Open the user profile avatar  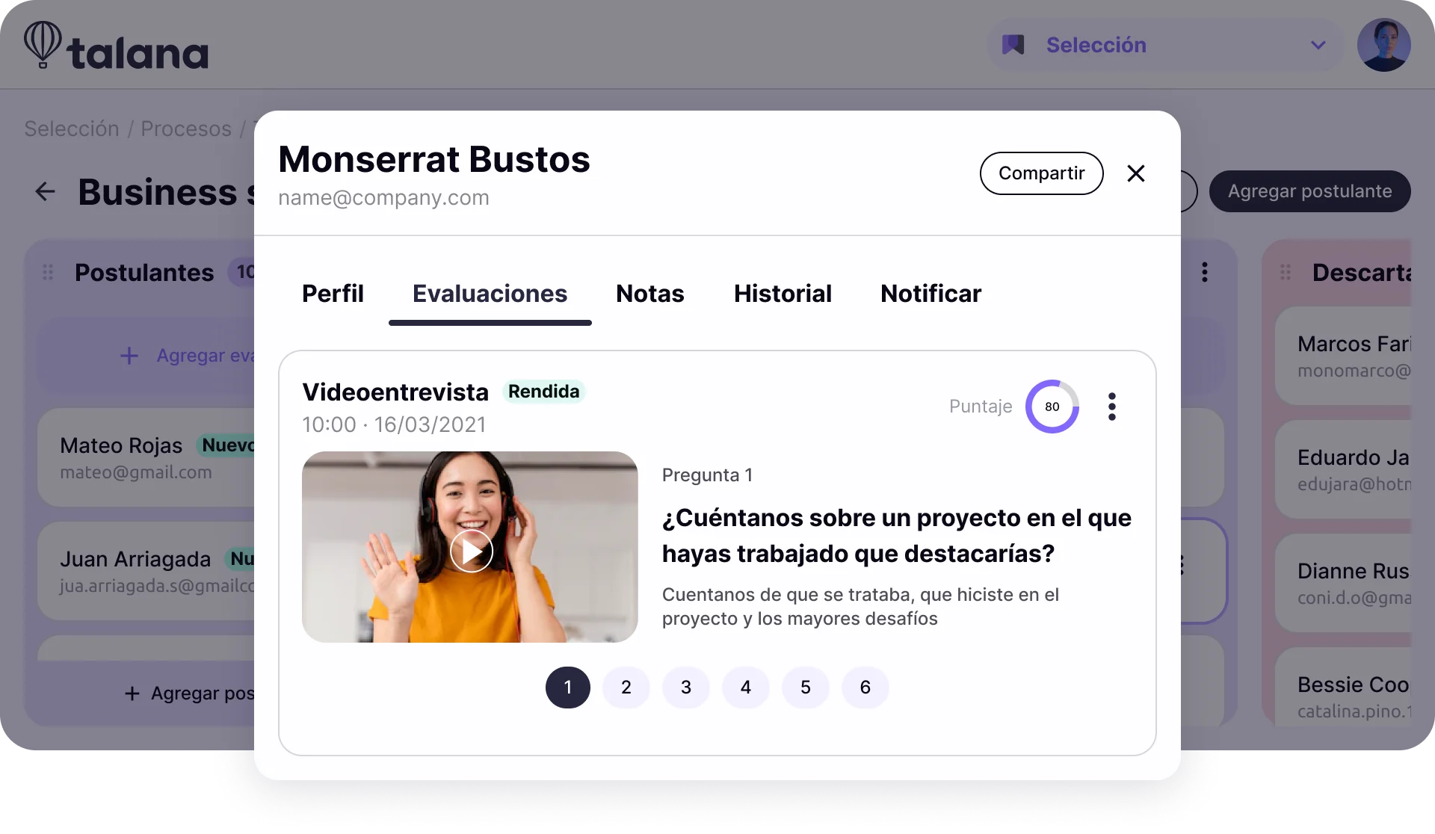tap(1383, 45)
